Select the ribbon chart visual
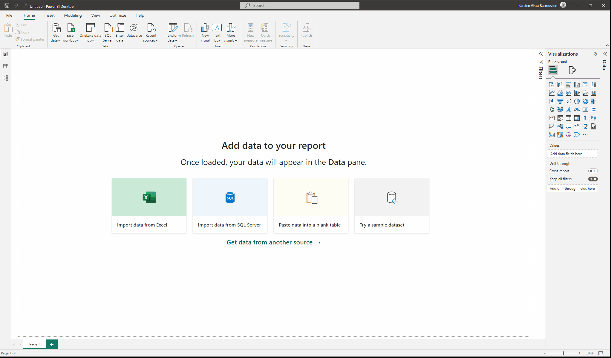The image size is (611, 358). pos(594,93)
